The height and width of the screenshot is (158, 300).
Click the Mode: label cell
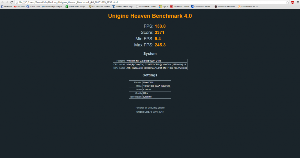point(136,86)
